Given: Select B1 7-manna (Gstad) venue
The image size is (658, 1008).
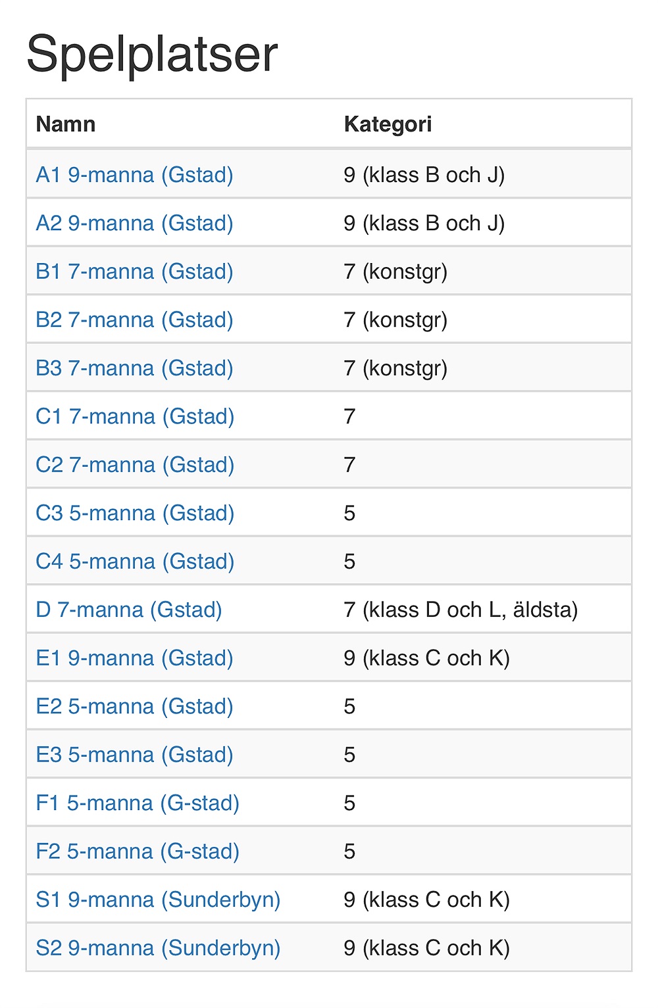Looking at the screenshot, I should click(x=134, y=272).
